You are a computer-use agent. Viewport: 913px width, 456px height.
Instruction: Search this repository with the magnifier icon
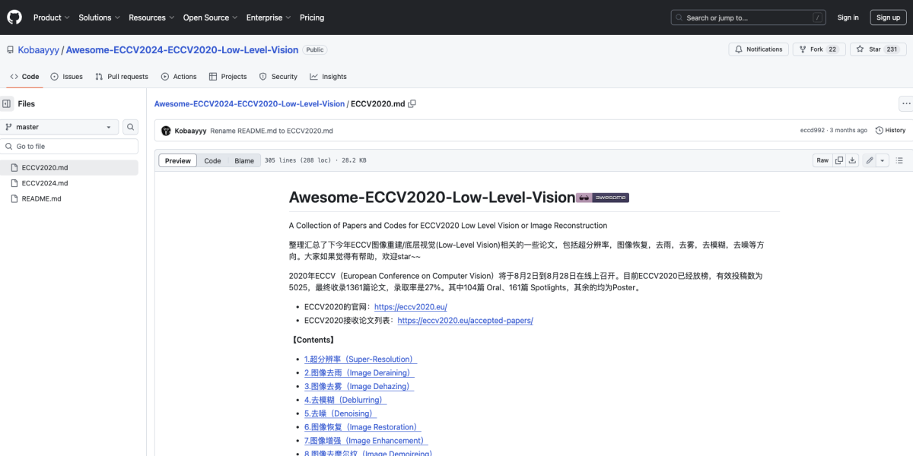(130, 126)
